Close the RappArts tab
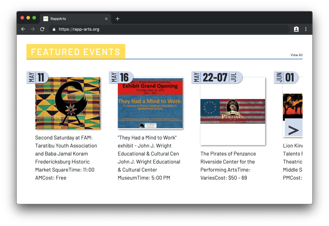Screen dimensions: 329x226 coord(106,19)
